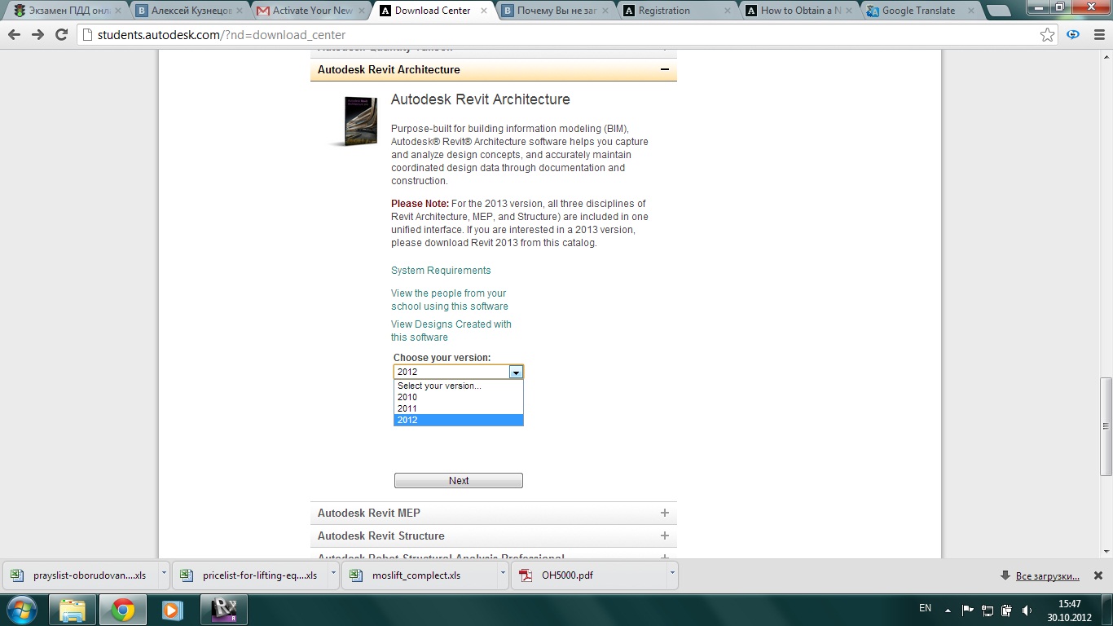Open Windows Media Player from taskbar
Image resolution: width=1113 pixels, height=626 pixels.
(171, 610)
